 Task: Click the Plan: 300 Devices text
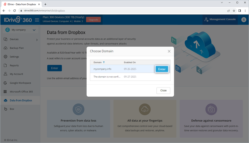point(63,17)
